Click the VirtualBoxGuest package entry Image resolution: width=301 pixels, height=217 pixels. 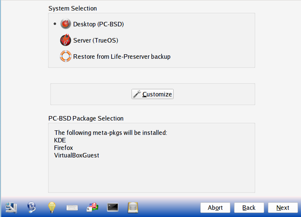click(x=77, y=155)
